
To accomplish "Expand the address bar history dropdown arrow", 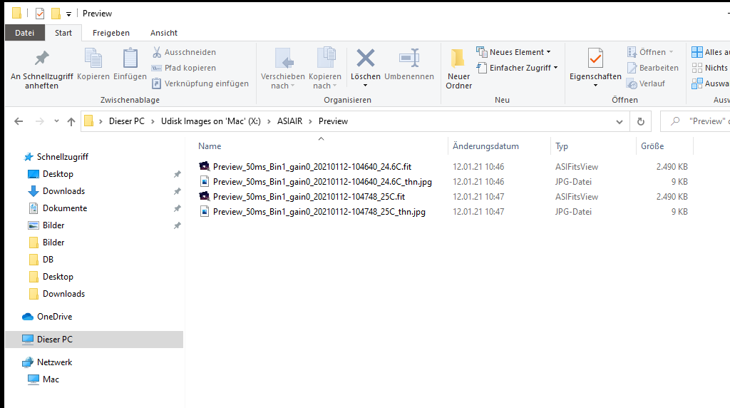I will point(620,121).
